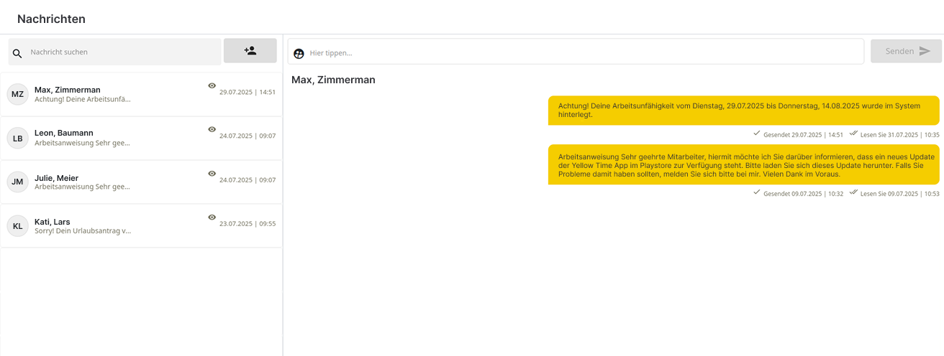Toggle eye icon for Kati, Lars
The height and width of the screenshot is (356, 944).
212,217
